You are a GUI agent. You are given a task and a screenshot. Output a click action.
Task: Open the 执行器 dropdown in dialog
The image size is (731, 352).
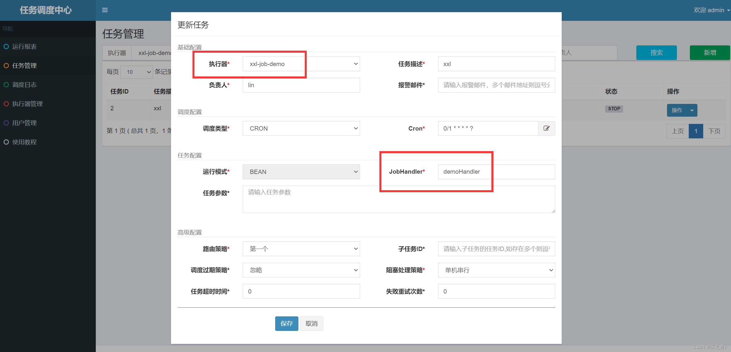click(x=301, y=64)
